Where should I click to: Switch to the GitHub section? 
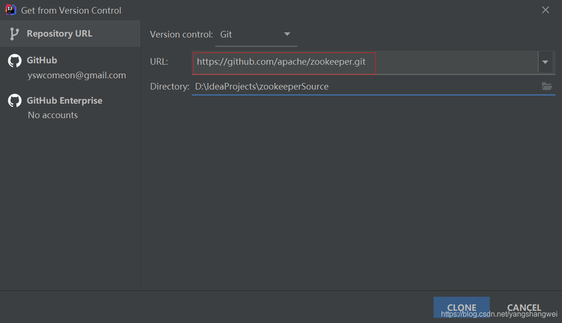click(42, 60)
